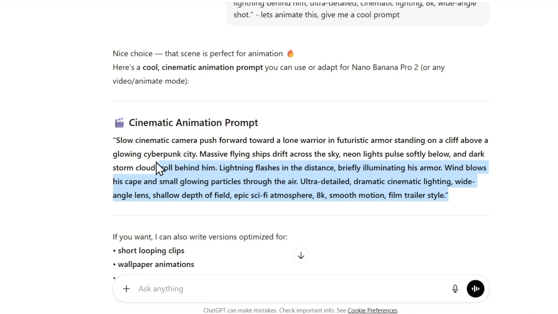The height and width of the screenshot is (314, 558).
Task: Click the microphone dictation icon
Action: click(455, 289)
